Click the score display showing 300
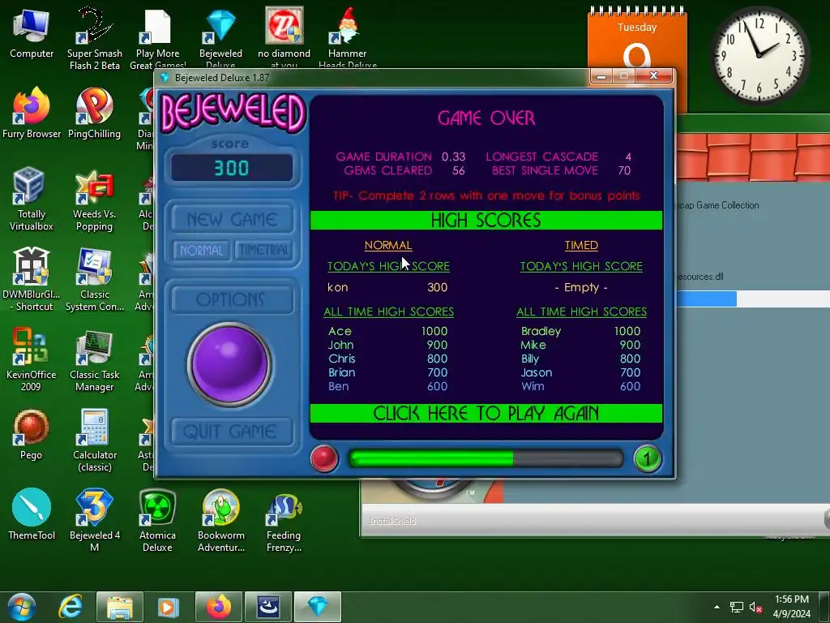This screenshot has height=623, width=830. coord(231,168)
